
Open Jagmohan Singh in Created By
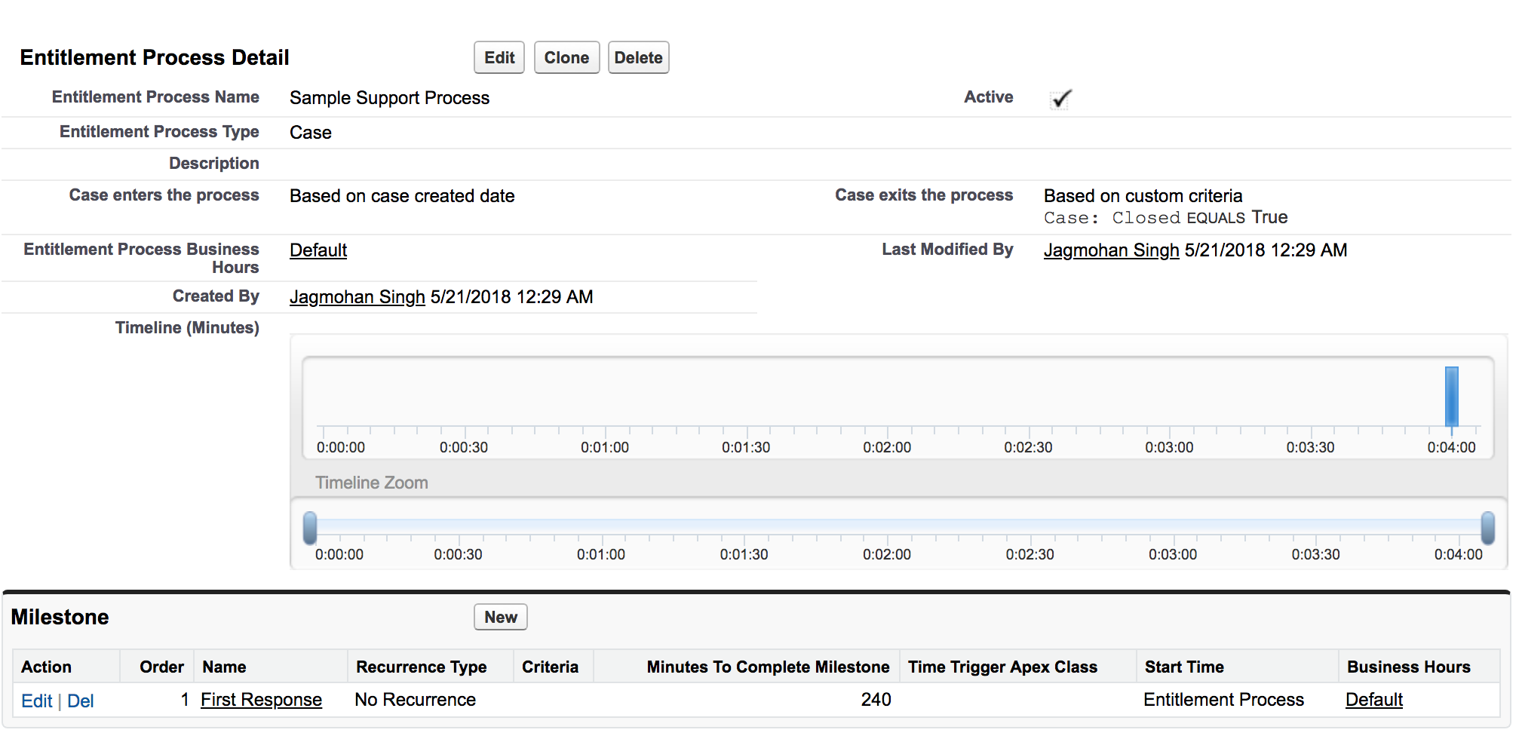tap(357, 297)
